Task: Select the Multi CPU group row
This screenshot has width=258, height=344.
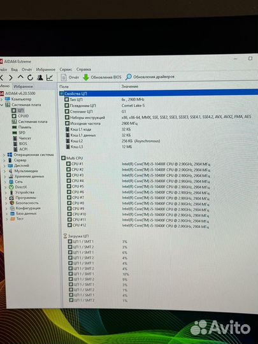Action: pyautogui.click(x=75, y=158)
